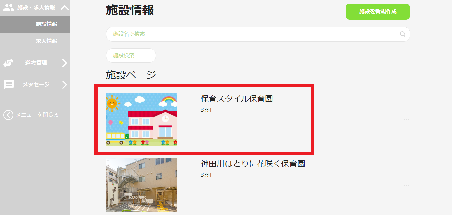Image resolution: width=452 pixels, height=215 pixels.
Task: Collapse the 施設・求人情報 section chevron
Action: 65,8
